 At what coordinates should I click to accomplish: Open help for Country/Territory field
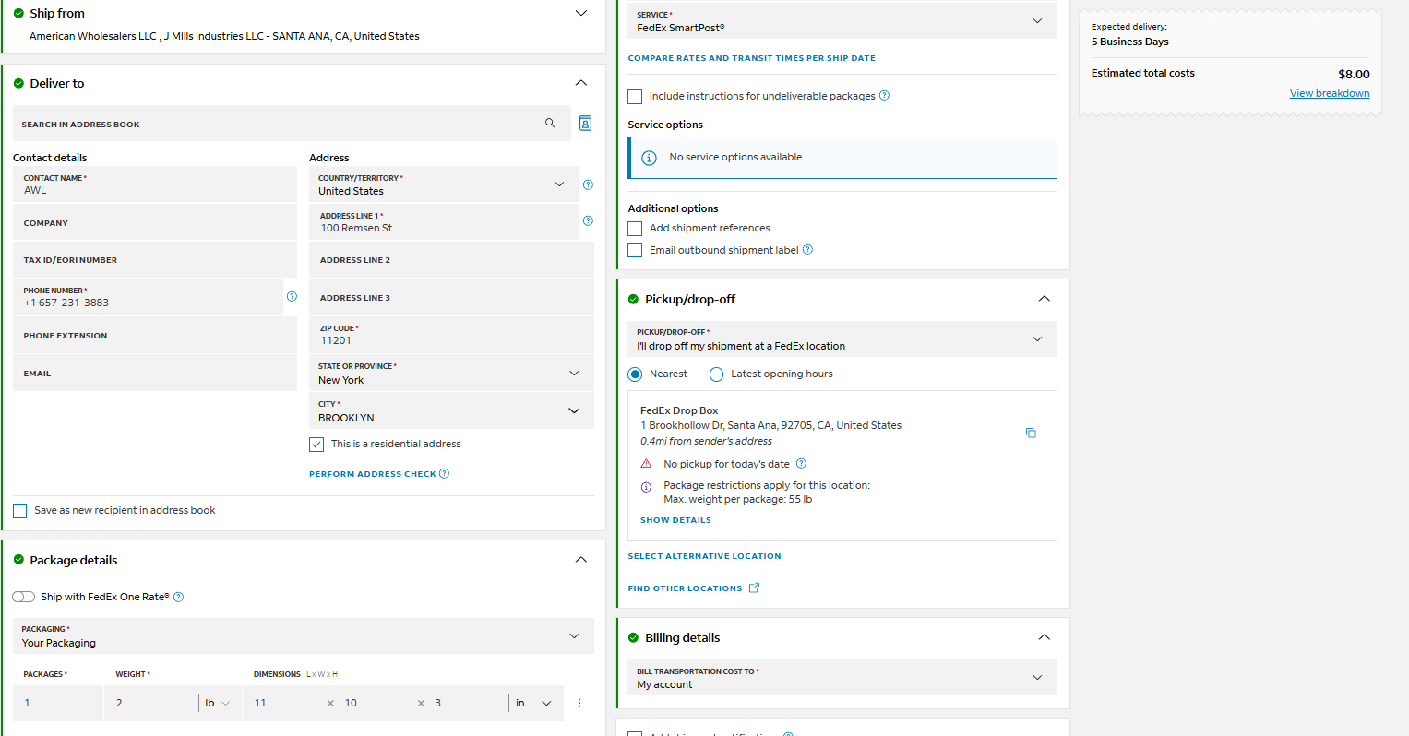(x=588, y=184)
